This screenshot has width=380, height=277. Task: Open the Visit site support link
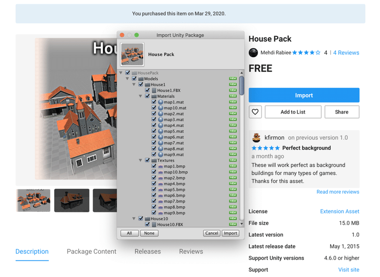[x=349, y=269]
